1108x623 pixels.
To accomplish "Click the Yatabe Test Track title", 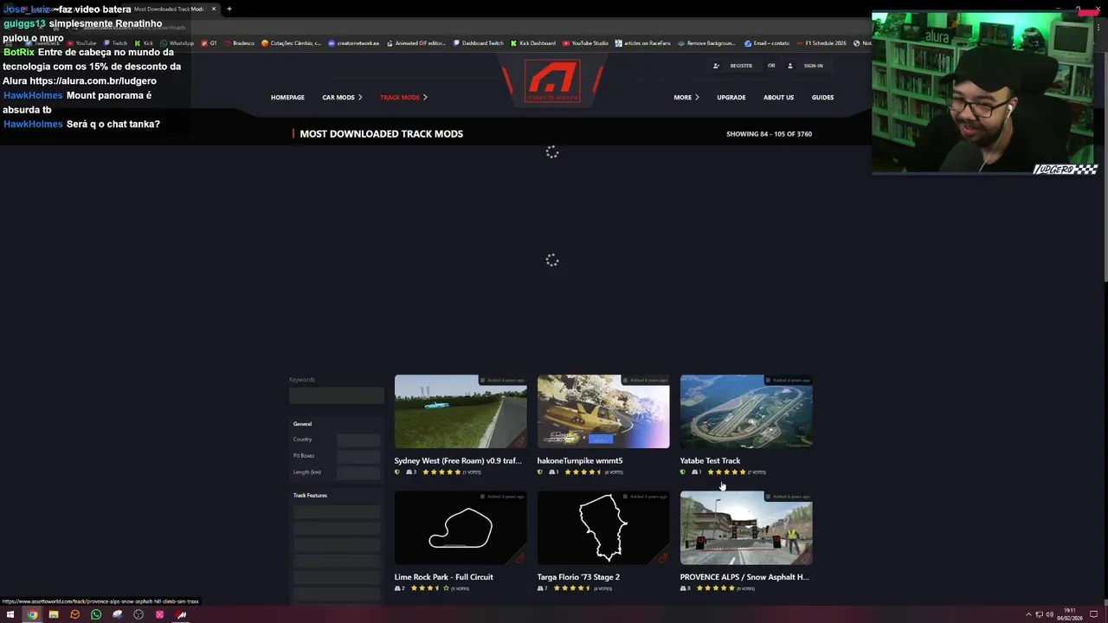I will point(710,461).
